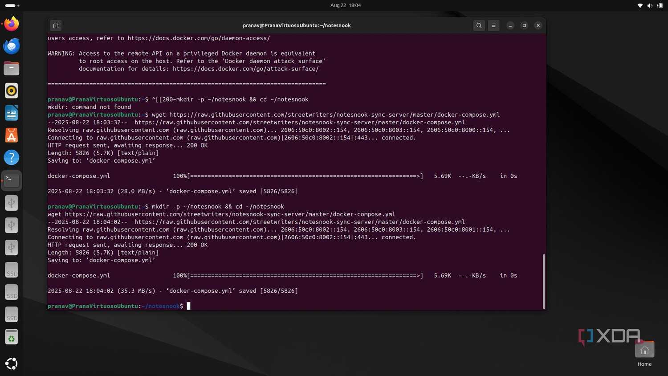Screen dimensions: 668x376
Task: Open the first USB drive icon
Action: pyautogui.click(x=12, y=203)
